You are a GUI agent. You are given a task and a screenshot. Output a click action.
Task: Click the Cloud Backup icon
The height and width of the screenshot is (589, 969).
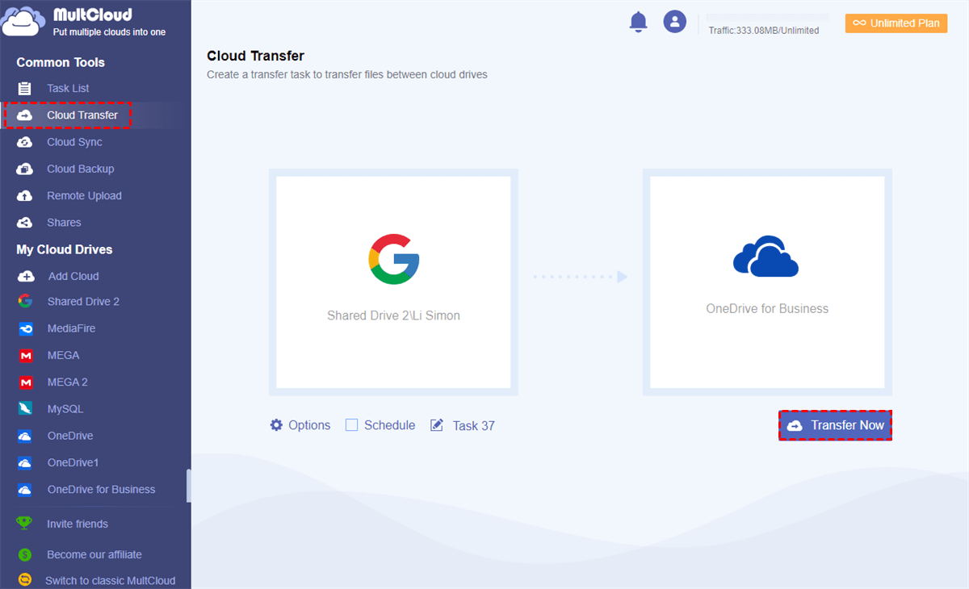point(25,169)
